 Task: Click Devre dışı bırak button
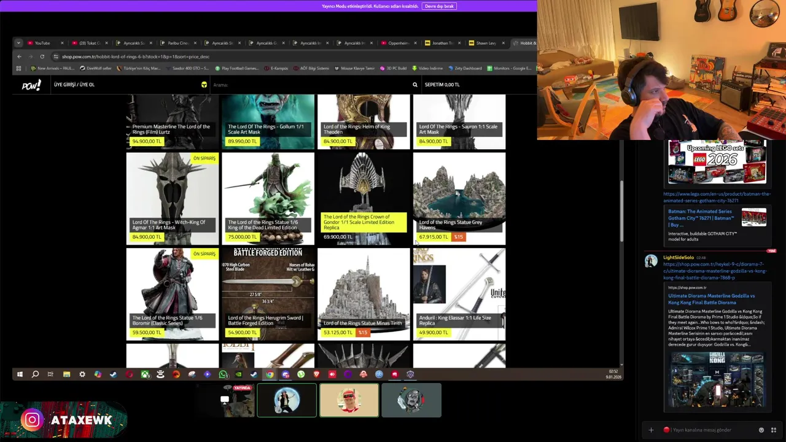(x=439, y=6)
